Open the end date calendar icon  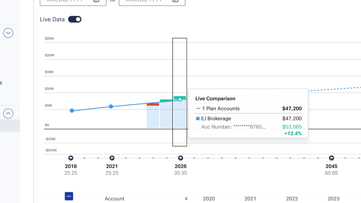click(x=175, y=1)
